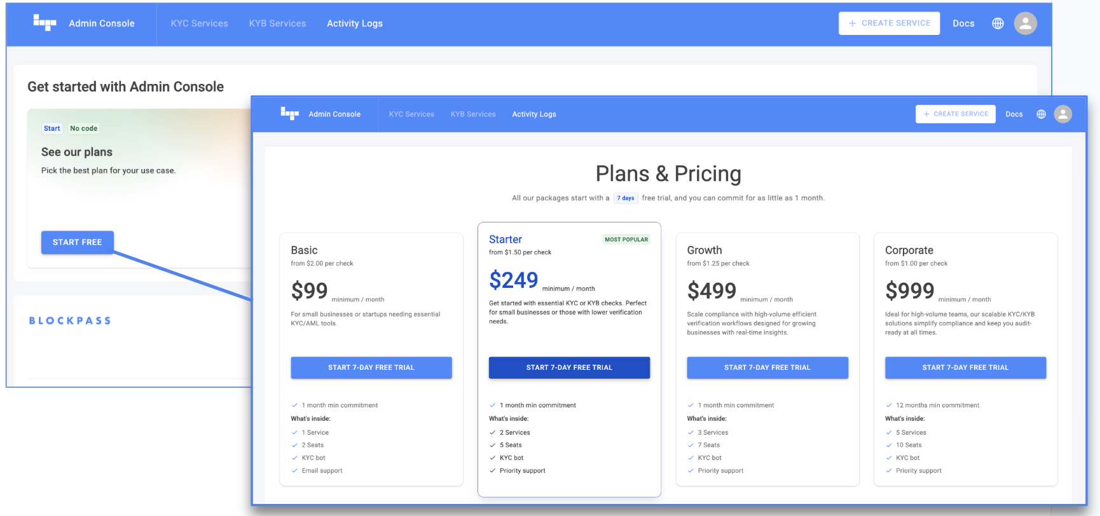Open KYC Services tab in back header
The image size is (1100, 516).
(199, 24)
